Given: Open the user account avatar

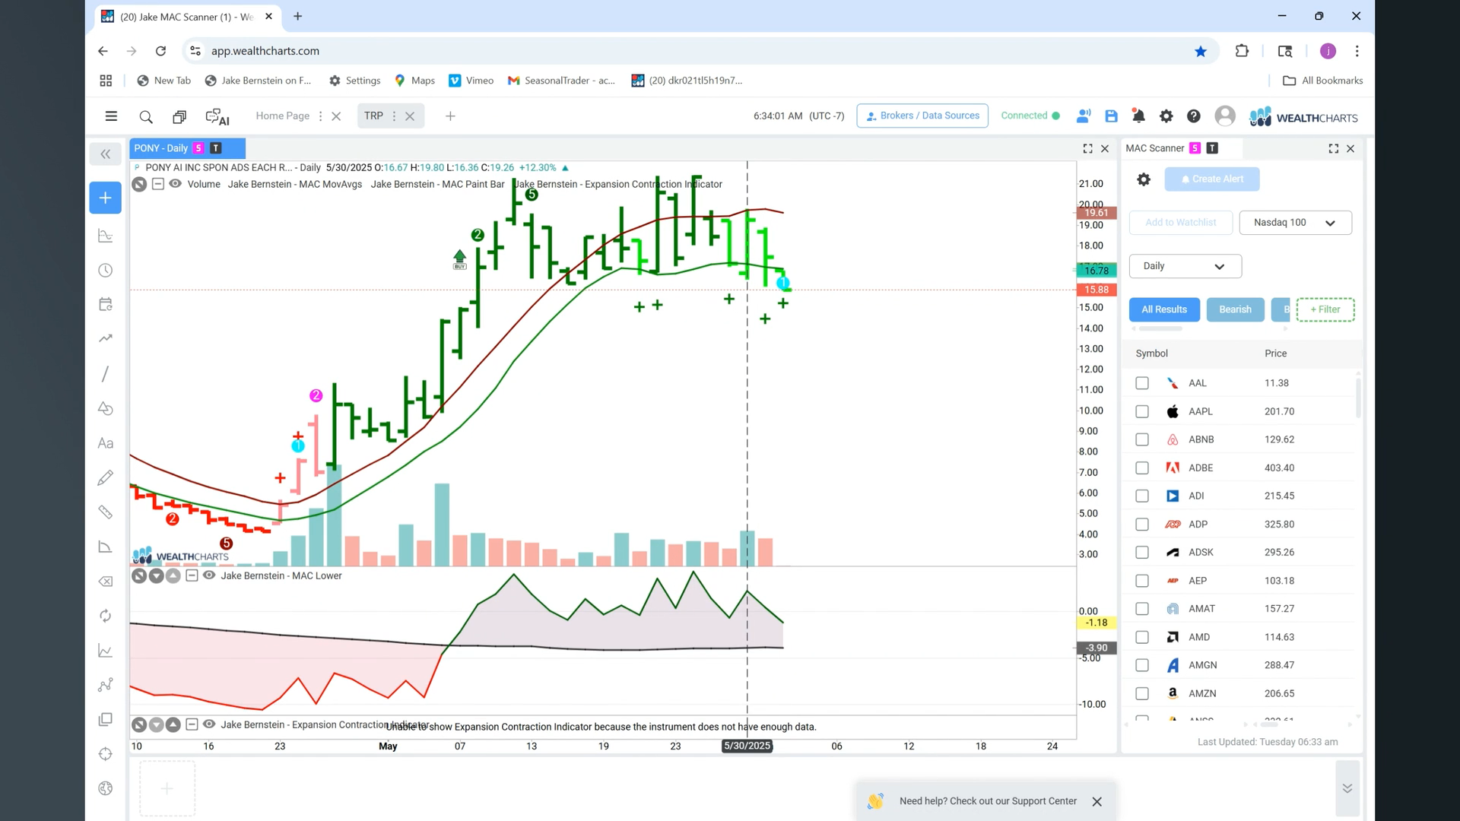Looking at the screenshot, I should pyautogui.click(x=1224, y=116).
